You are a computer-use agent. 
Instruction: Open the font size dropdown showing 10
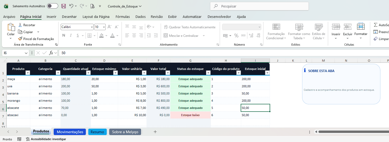pos(104,27)
